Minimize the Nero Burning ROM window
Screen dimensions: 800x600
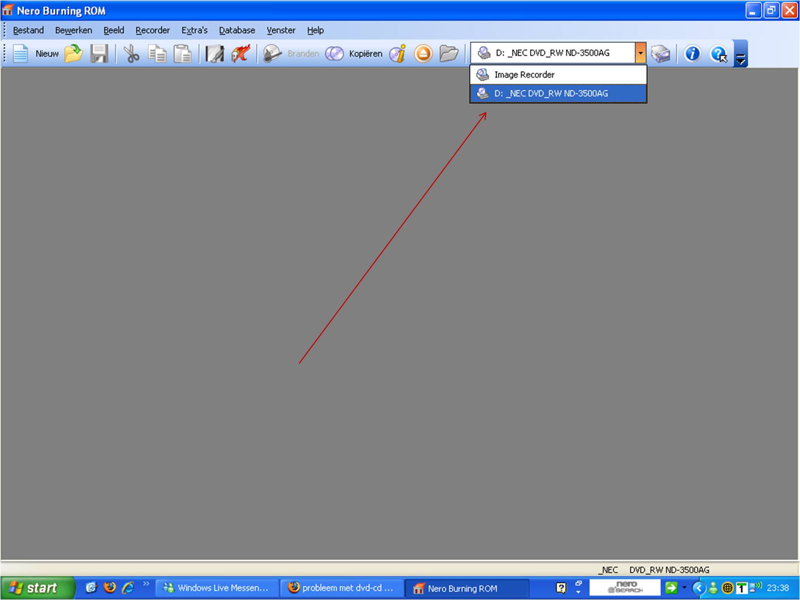pyautogui.click(x=754, y=10)
